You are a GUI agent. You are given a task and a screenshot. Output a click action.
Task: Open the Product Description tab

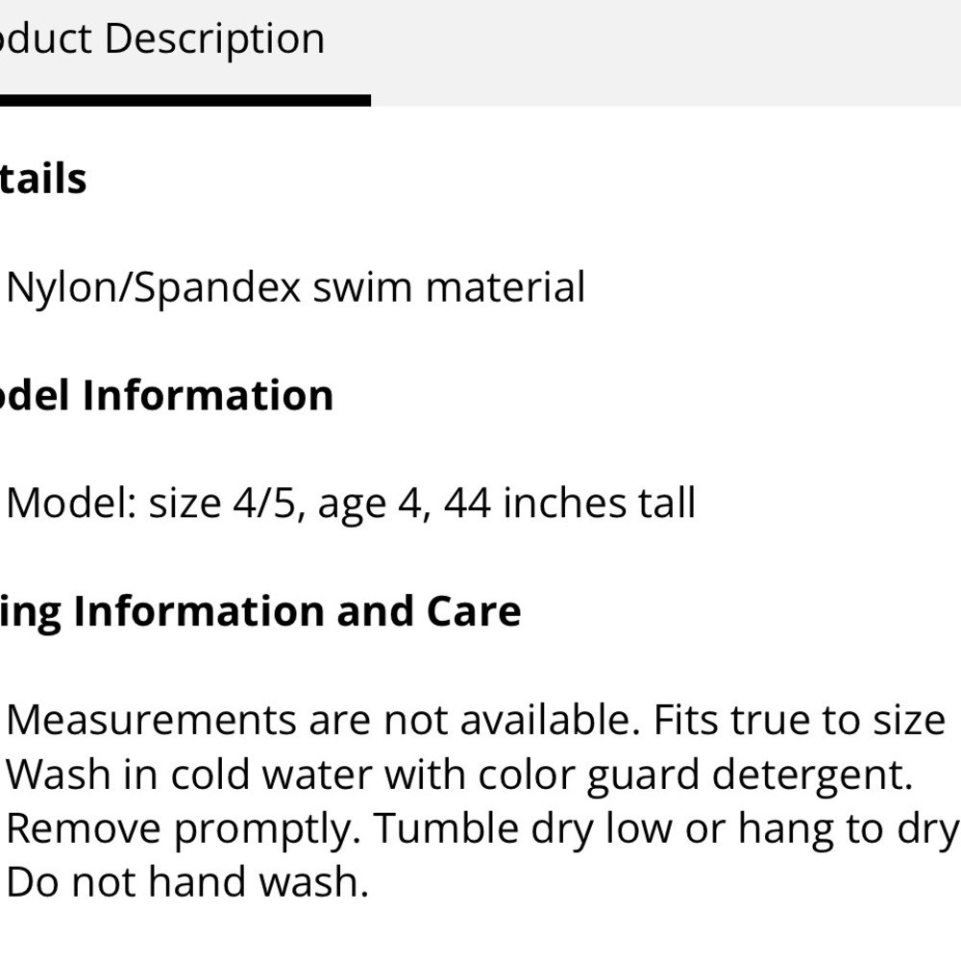[163, 39]
